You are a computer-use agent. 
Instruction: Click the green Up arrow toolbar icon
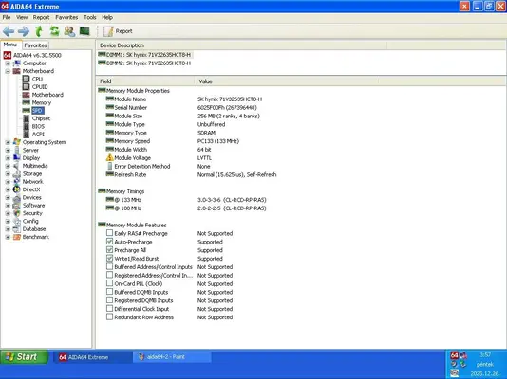[39, 31]
